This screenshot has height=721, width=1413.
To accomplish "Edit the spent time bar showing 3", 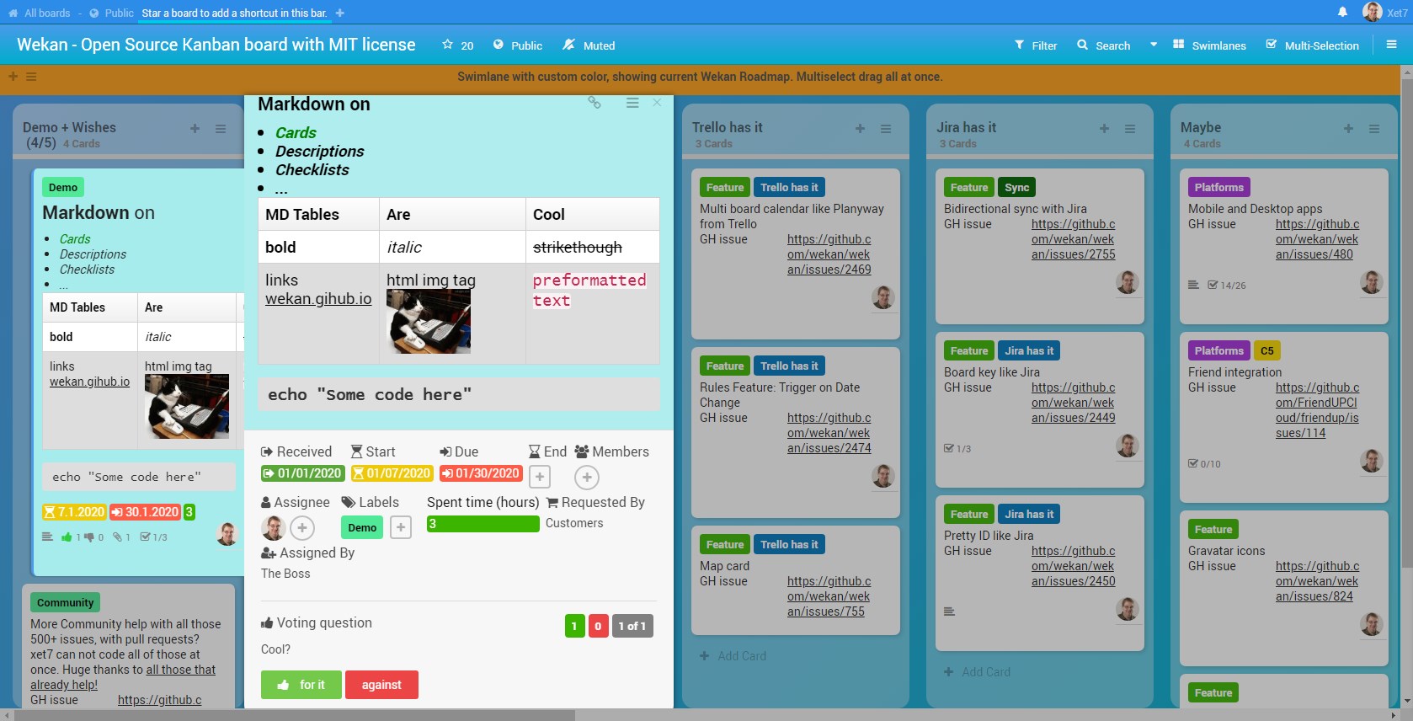I will click(x=483, y=524).
